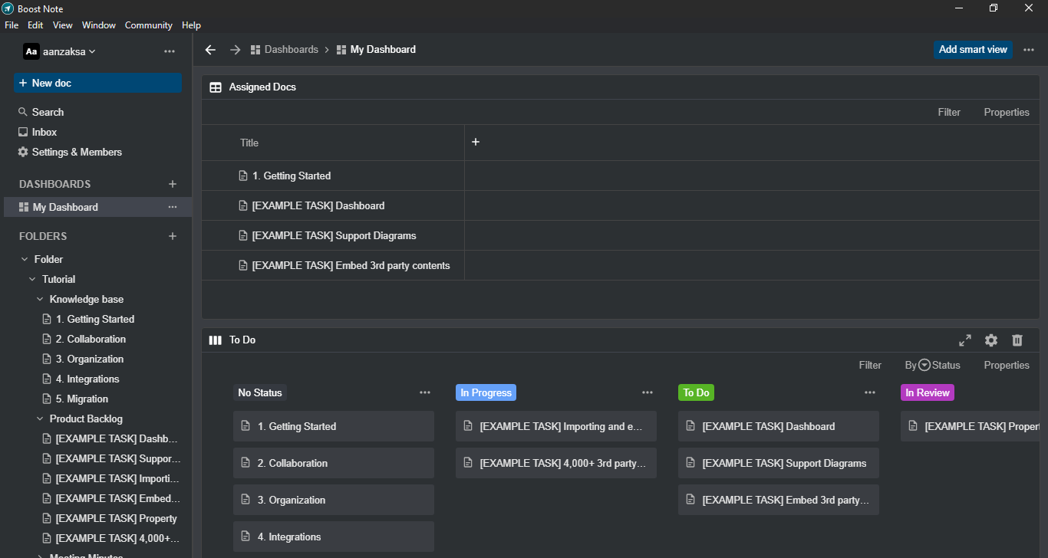Open [EXAMPLE TASK] Support Diagrams table row

point(334,235)
